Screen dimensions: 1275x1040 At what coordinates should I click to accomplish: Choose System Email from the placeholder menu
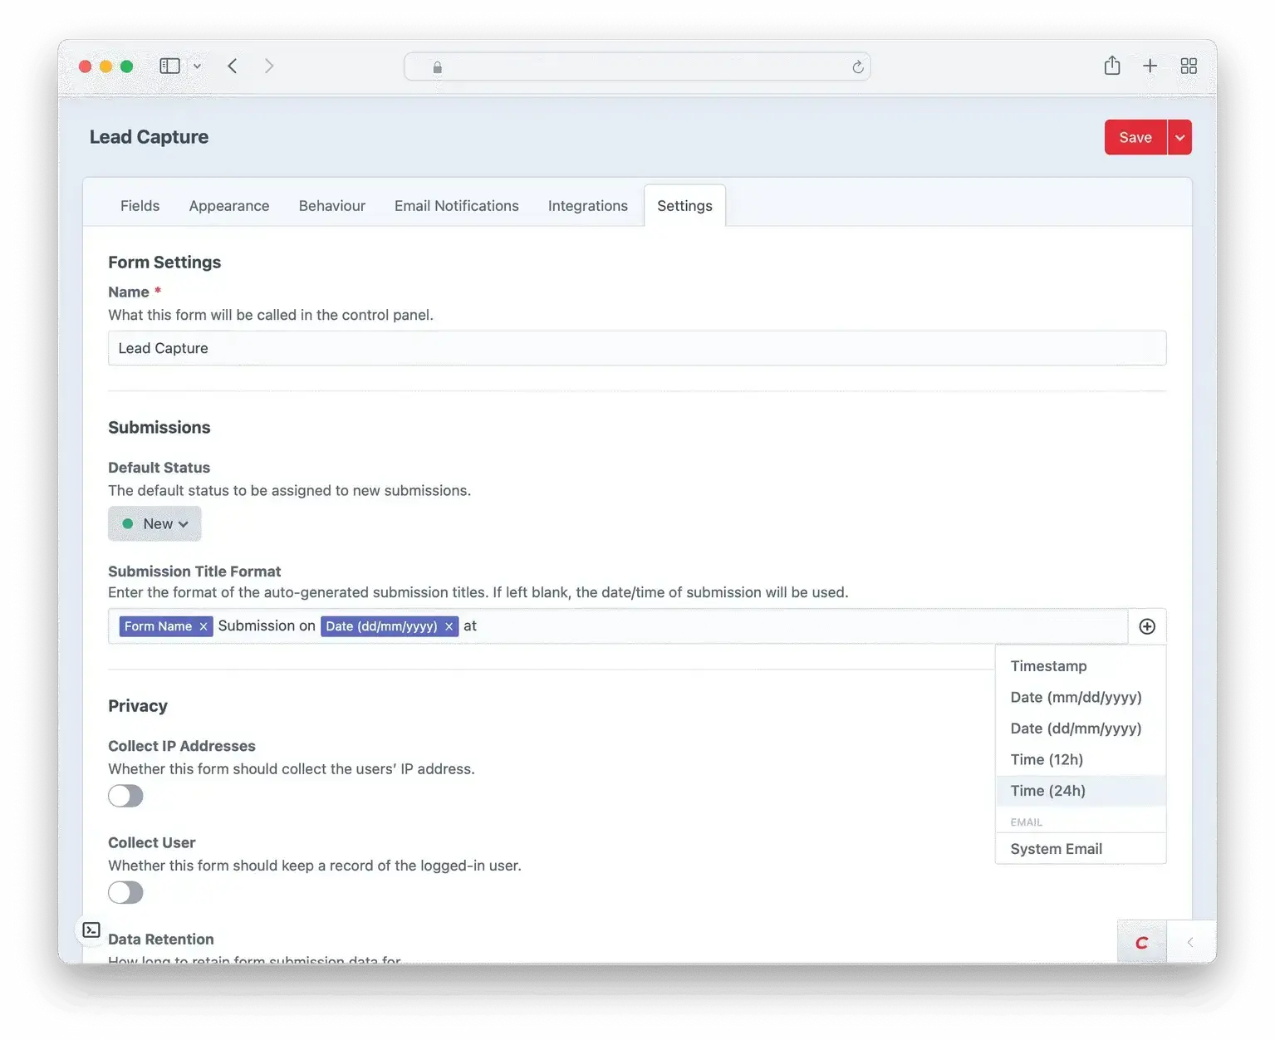[x=1056, y=848]
